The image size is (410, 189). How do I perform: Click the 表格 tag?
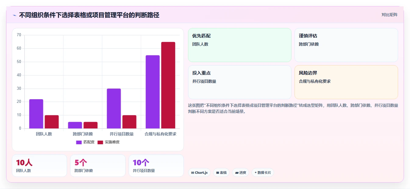221,173
